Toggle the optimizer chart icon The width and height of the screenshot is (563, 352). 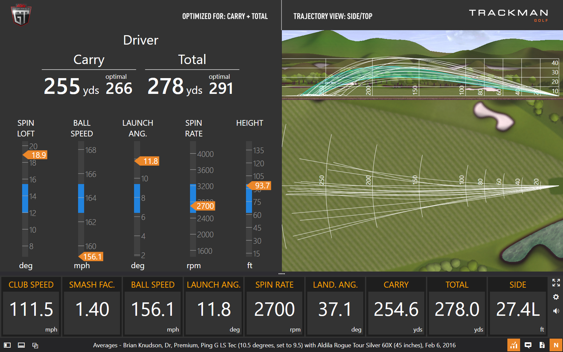pyautogui.click(x=513, y=345)
